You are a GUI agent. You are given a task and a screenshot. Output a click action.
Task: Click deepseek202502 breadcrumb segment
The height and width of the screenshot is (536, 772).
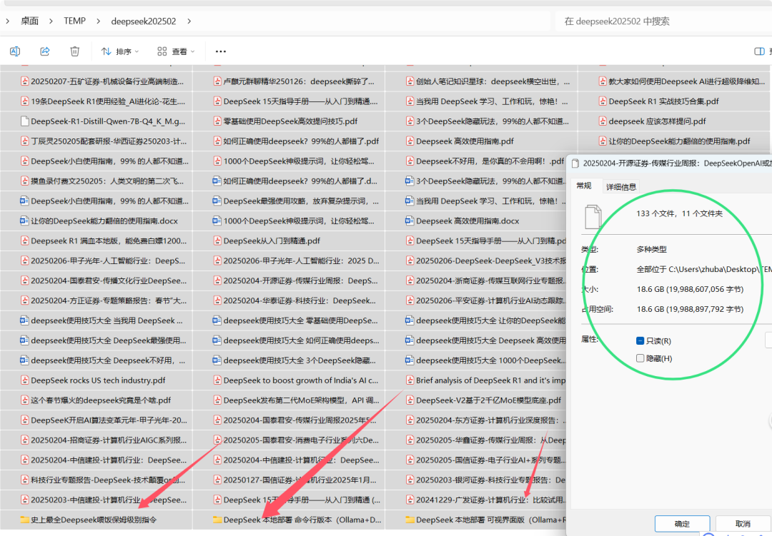143,21
